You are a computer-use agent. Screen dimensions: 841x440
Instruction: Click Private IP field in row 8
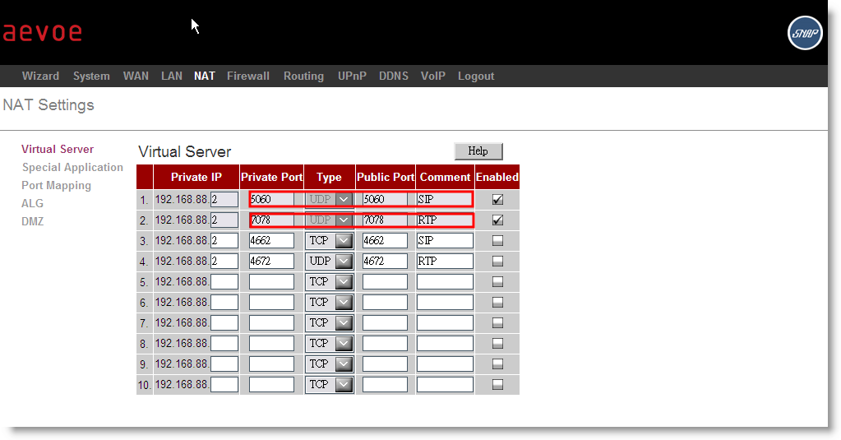(x=224, y=344)
